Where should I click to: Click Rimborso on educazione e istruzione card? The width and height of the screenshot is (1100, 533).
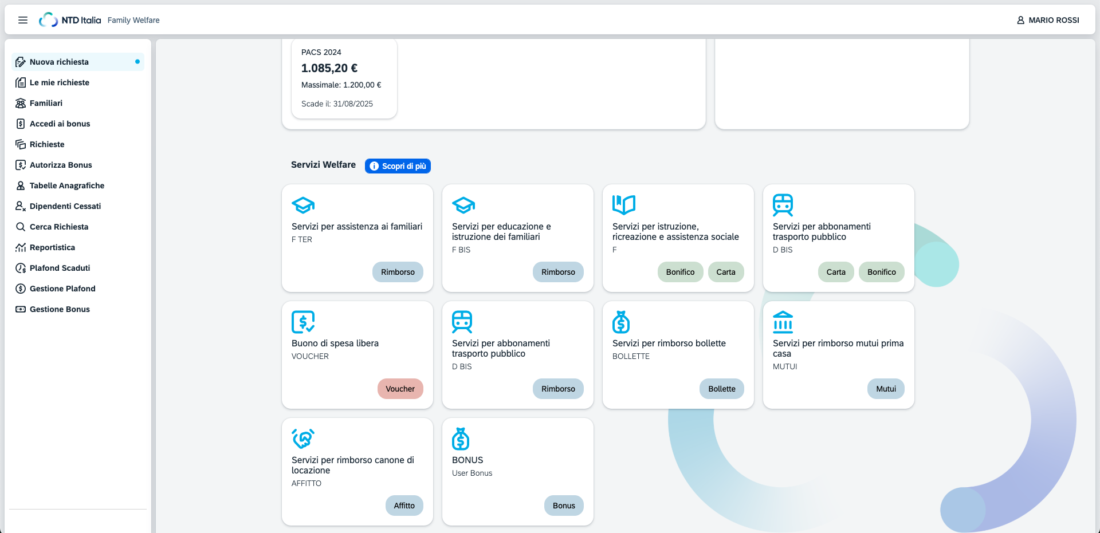[558, 272]
